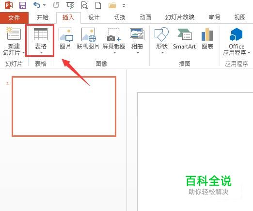The height and width of the screenshot is (211, 253).
Task: Click the 新建幻灯片 new slide icon
Action: (x=14, y=33)
